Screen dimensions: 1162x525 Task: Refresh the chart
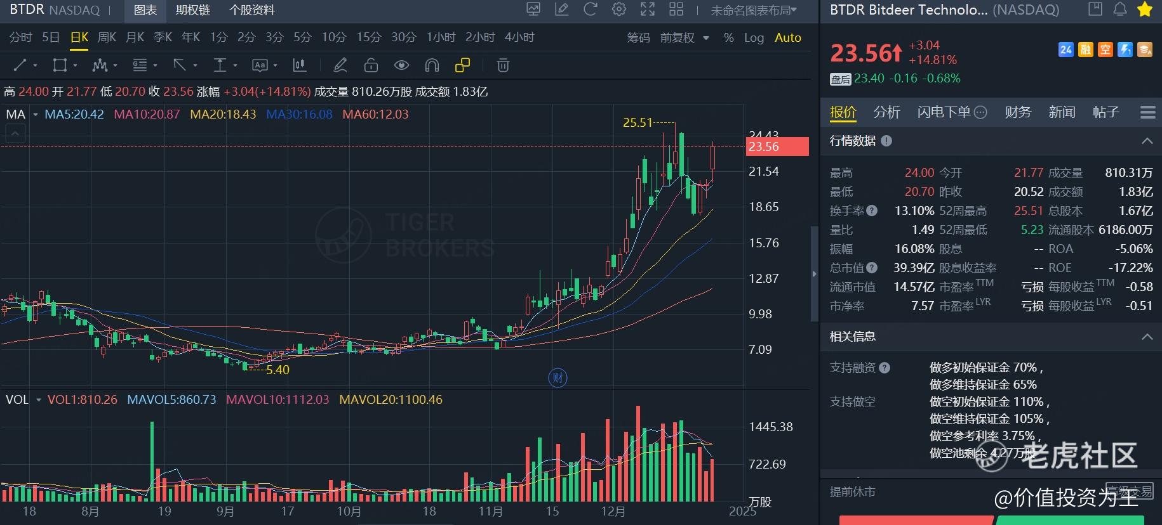(x=591, y=10)
